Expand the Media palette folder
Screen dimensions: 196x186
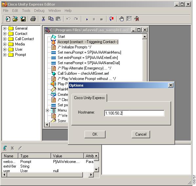pos(5,44)
